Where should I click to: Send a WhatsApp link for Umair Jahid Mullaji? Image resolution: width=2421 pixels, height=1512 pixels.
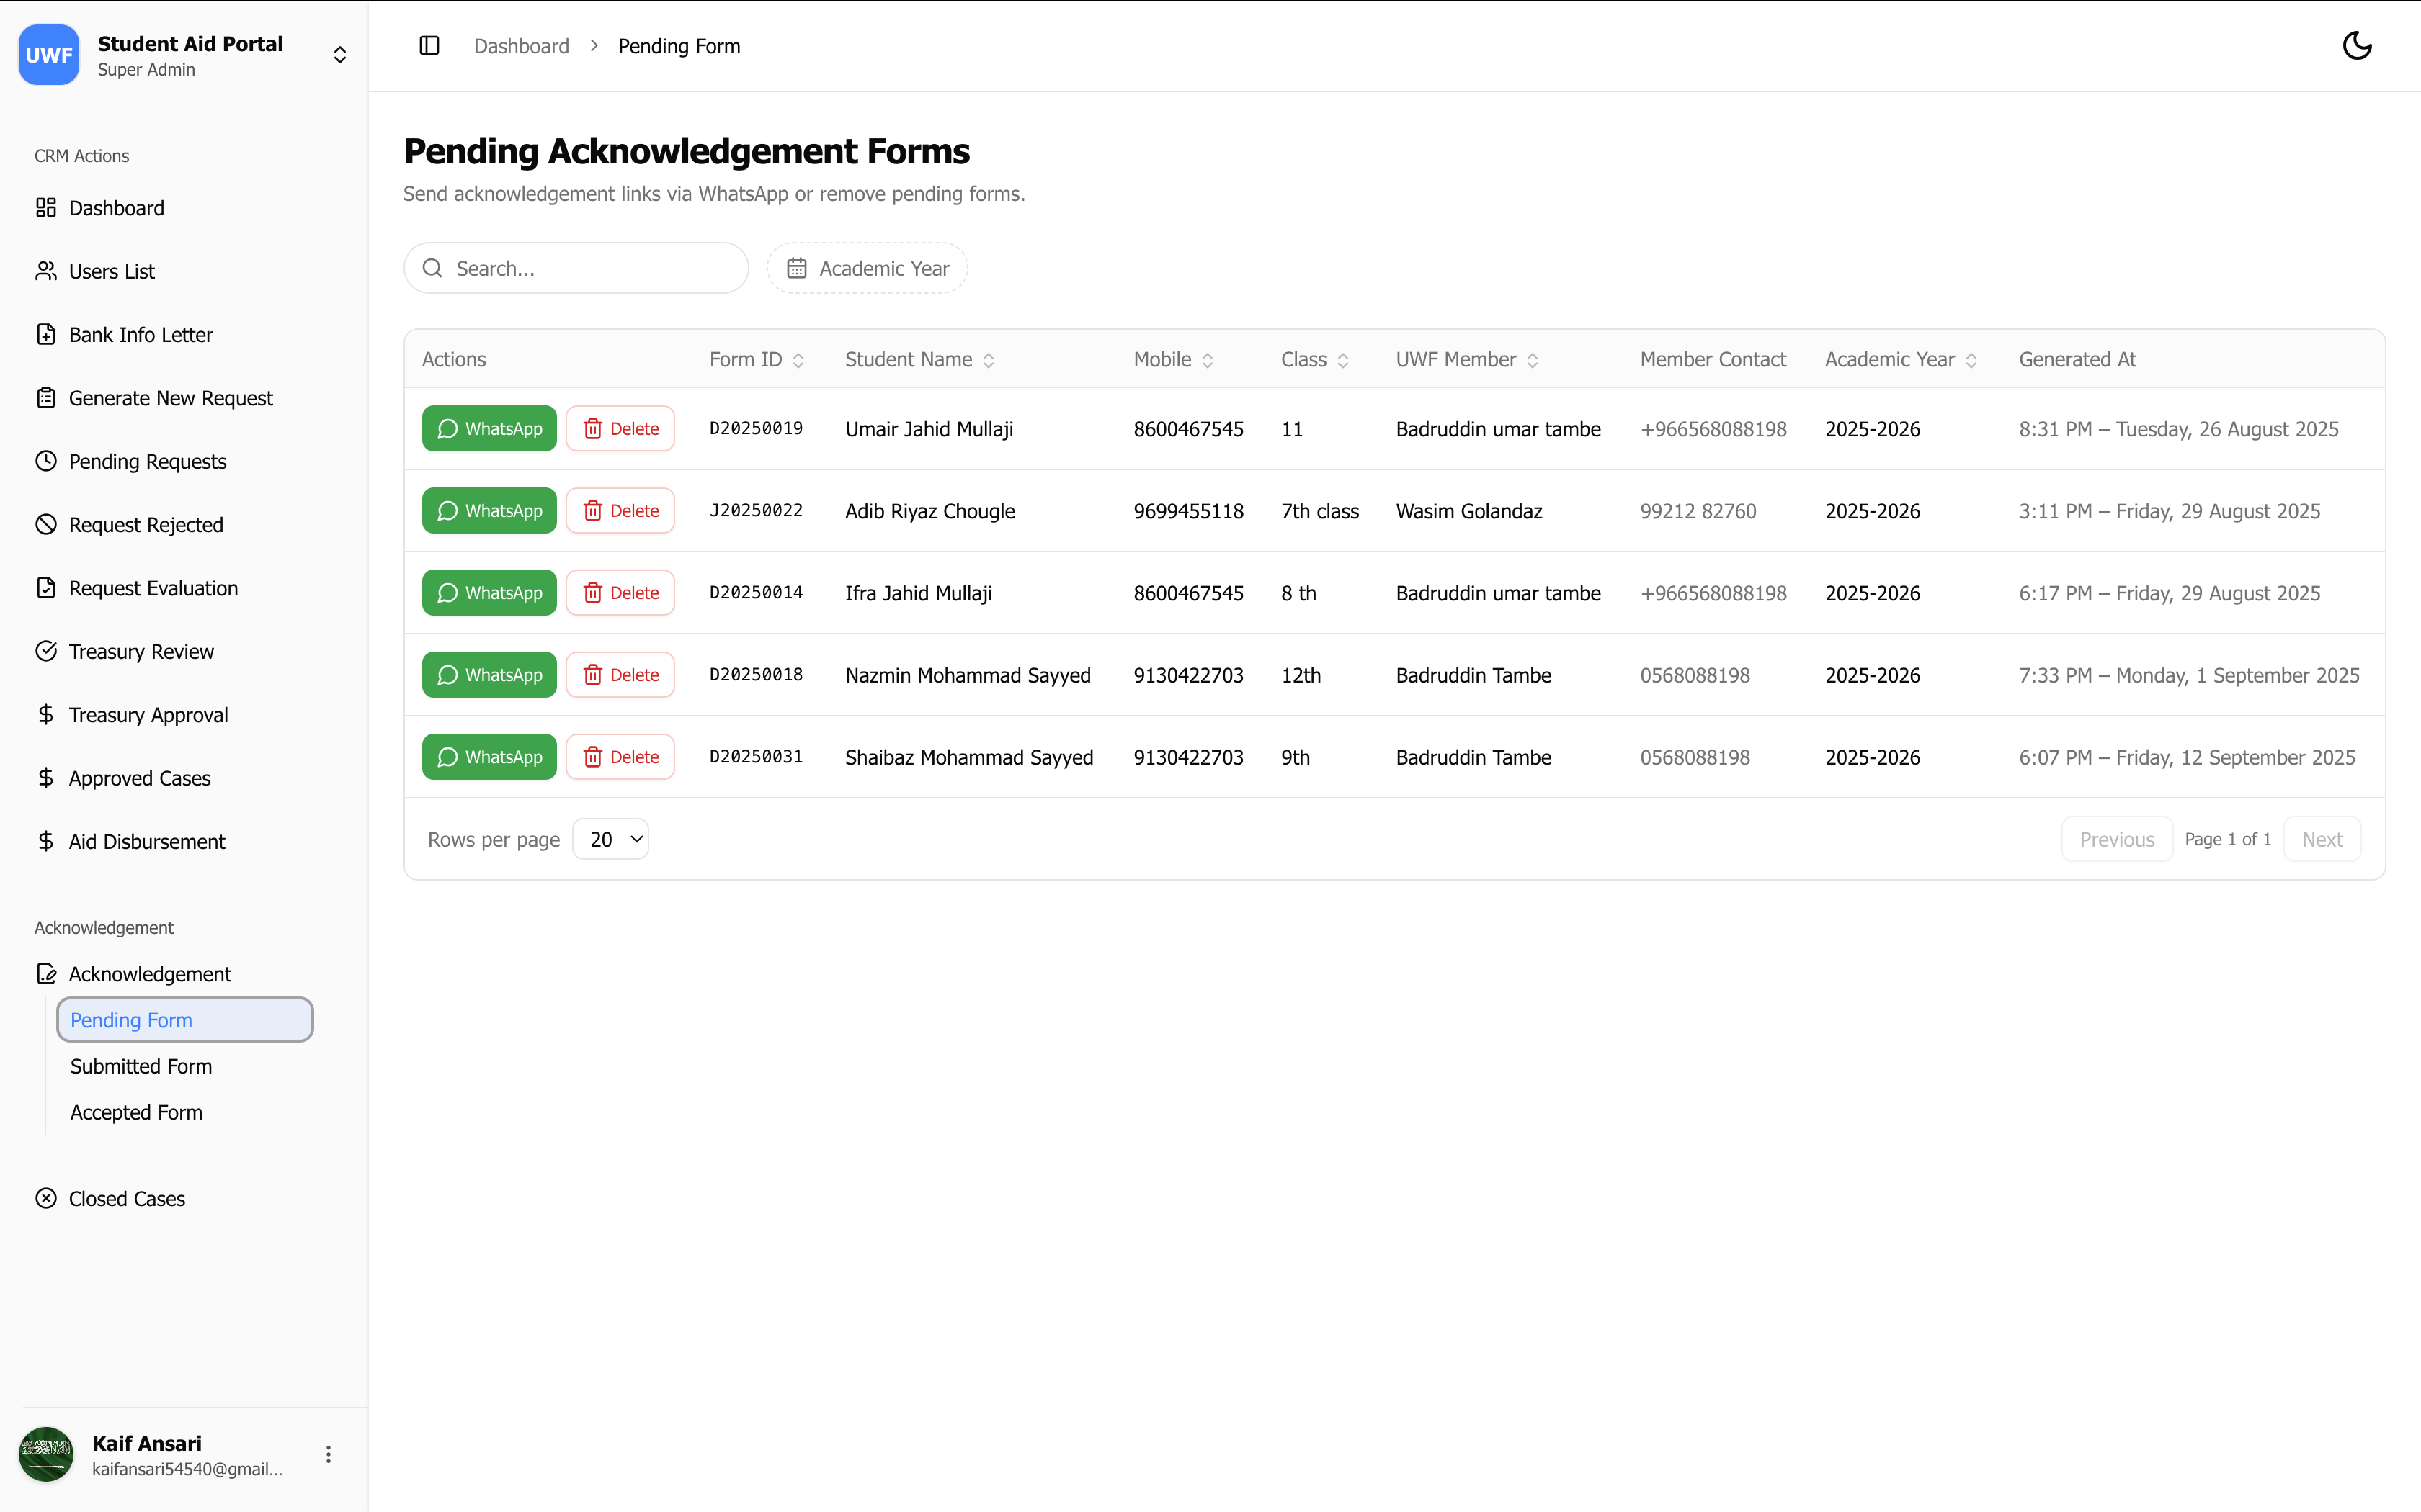[489, 429]
